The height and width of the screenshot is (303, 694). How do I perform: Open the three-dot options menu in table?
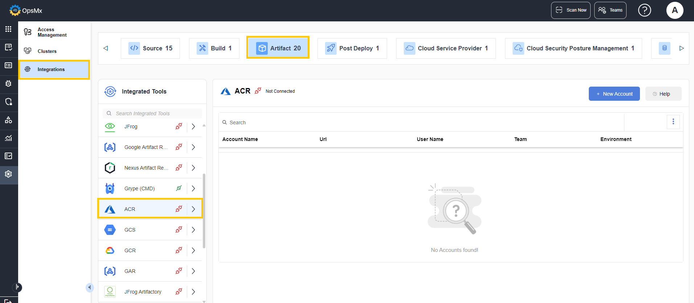click(x=673, y=122)
